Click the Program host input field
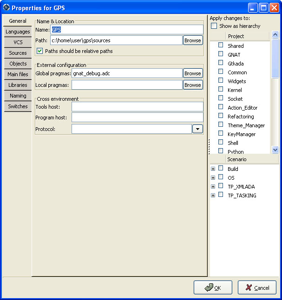Screen dimensions: 282x300 [x=138, y=117]
